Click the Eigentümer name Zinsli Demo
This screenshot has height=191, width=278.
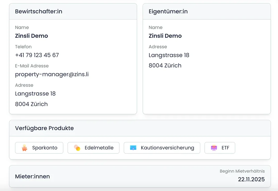165,36
